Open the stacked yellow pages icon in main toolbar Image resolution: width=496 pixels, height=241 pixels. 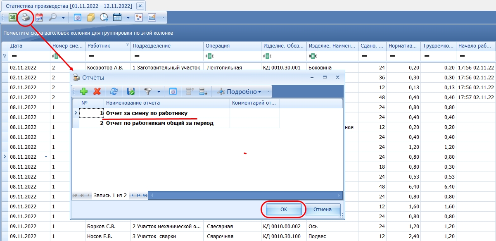tap(91, 17)
